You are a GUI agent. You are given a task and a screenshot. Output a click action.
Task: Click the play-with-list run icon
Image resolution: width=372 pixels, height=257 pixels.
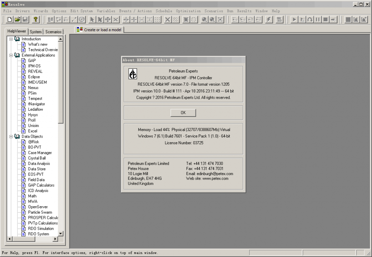[x=302, y=20]
